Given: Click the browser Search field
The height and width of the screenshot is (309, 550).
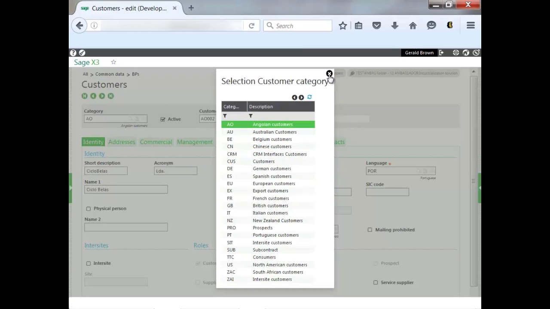Looking at the screenshot, I should click(x=298, y=26).
